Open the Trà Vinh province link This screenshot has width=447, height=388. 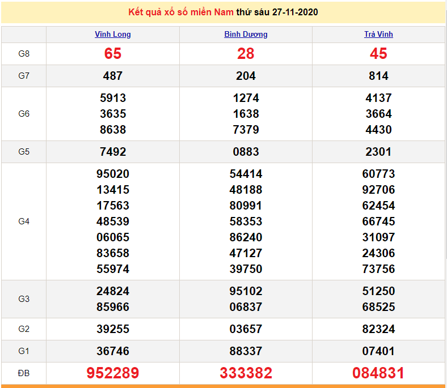tap(378, 34)
